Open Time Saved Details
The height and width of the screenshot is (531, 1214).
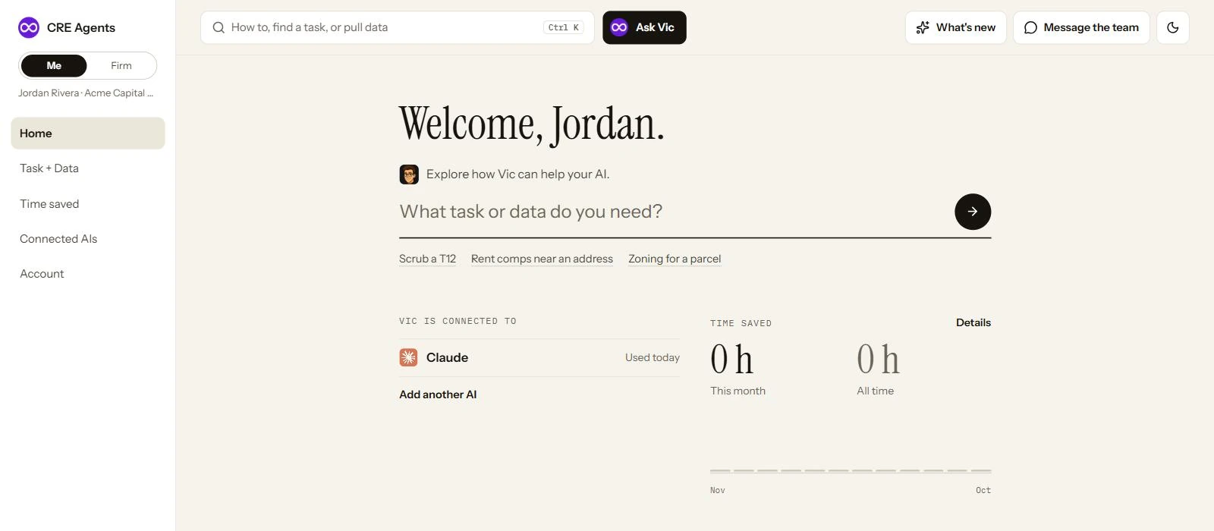(x=973, y=322)
